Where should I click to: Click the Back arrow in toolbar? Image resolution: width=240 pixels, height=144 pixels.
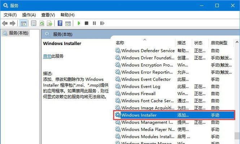coord(5,23)
